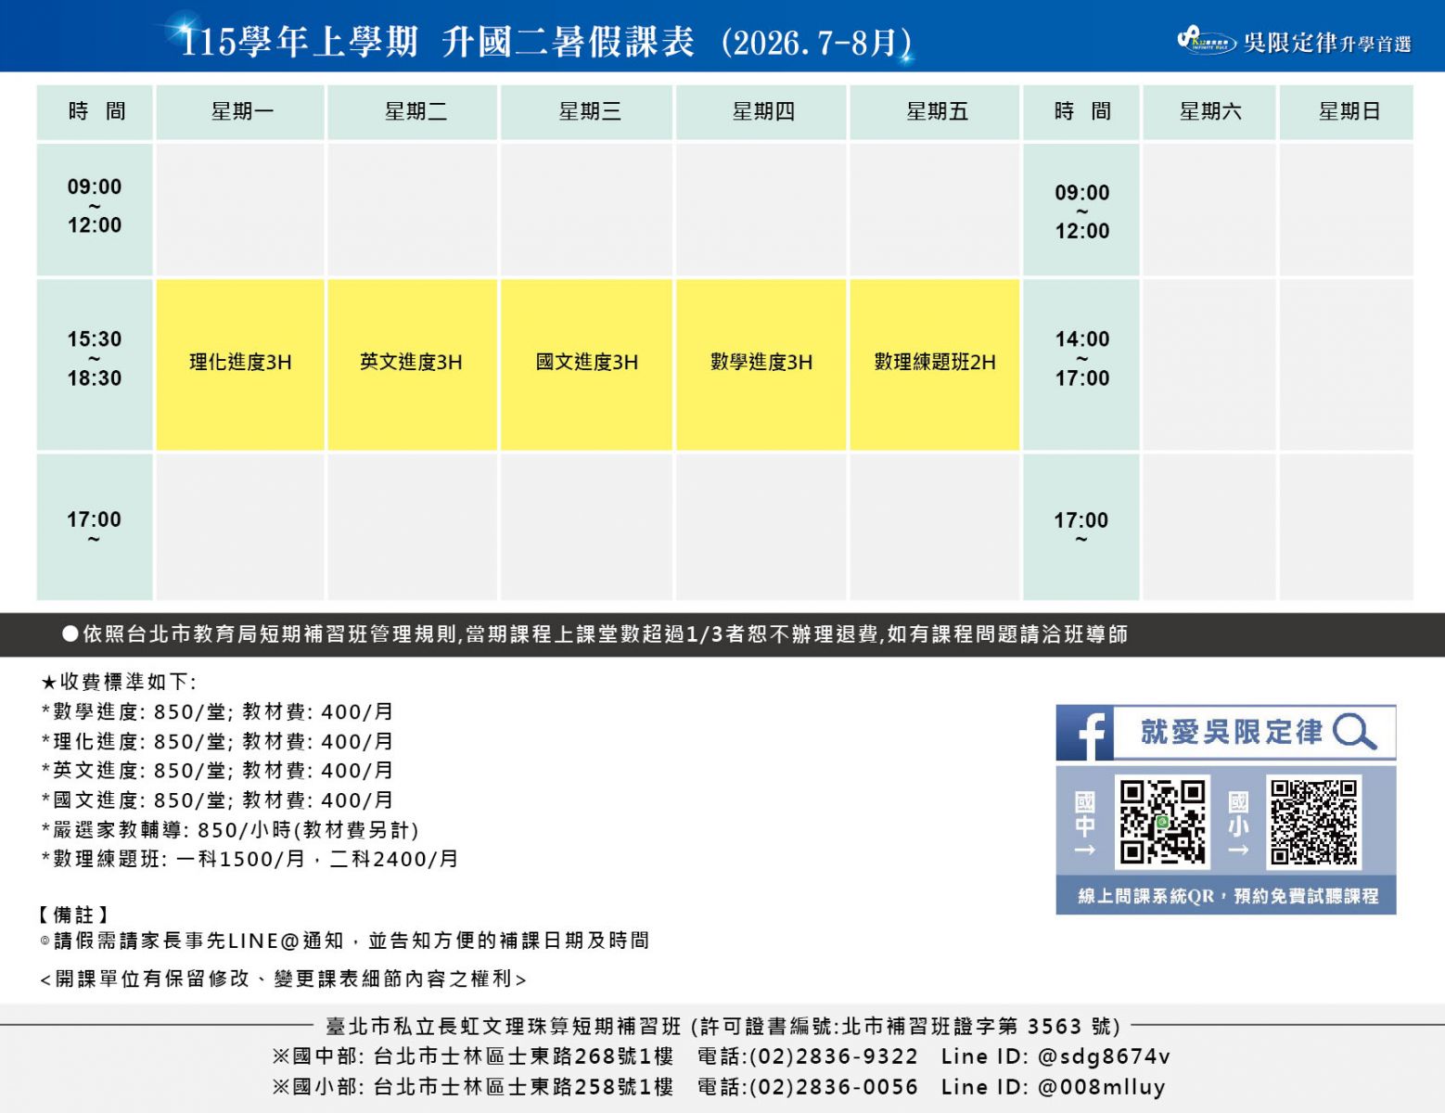
Task: Click the 星期一 column header
Action: pyautogui.click(x=241, y=112)
